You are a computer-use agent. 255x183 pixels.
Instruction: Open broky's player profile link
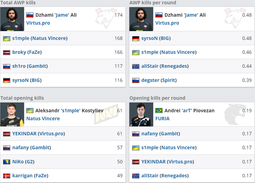[19, 52]
